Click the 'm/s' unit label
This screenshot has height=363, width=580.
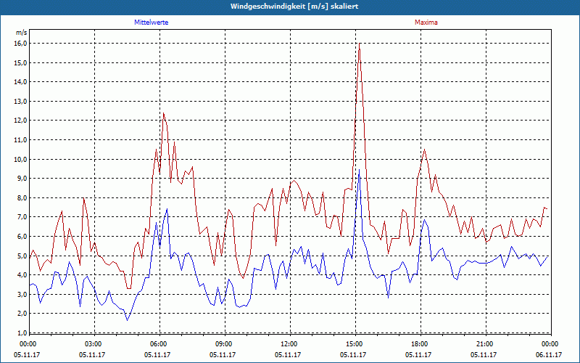coord(22,33)
